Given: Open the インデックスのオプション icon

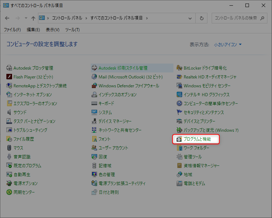Looking at the screenshot, I should 94,94.
